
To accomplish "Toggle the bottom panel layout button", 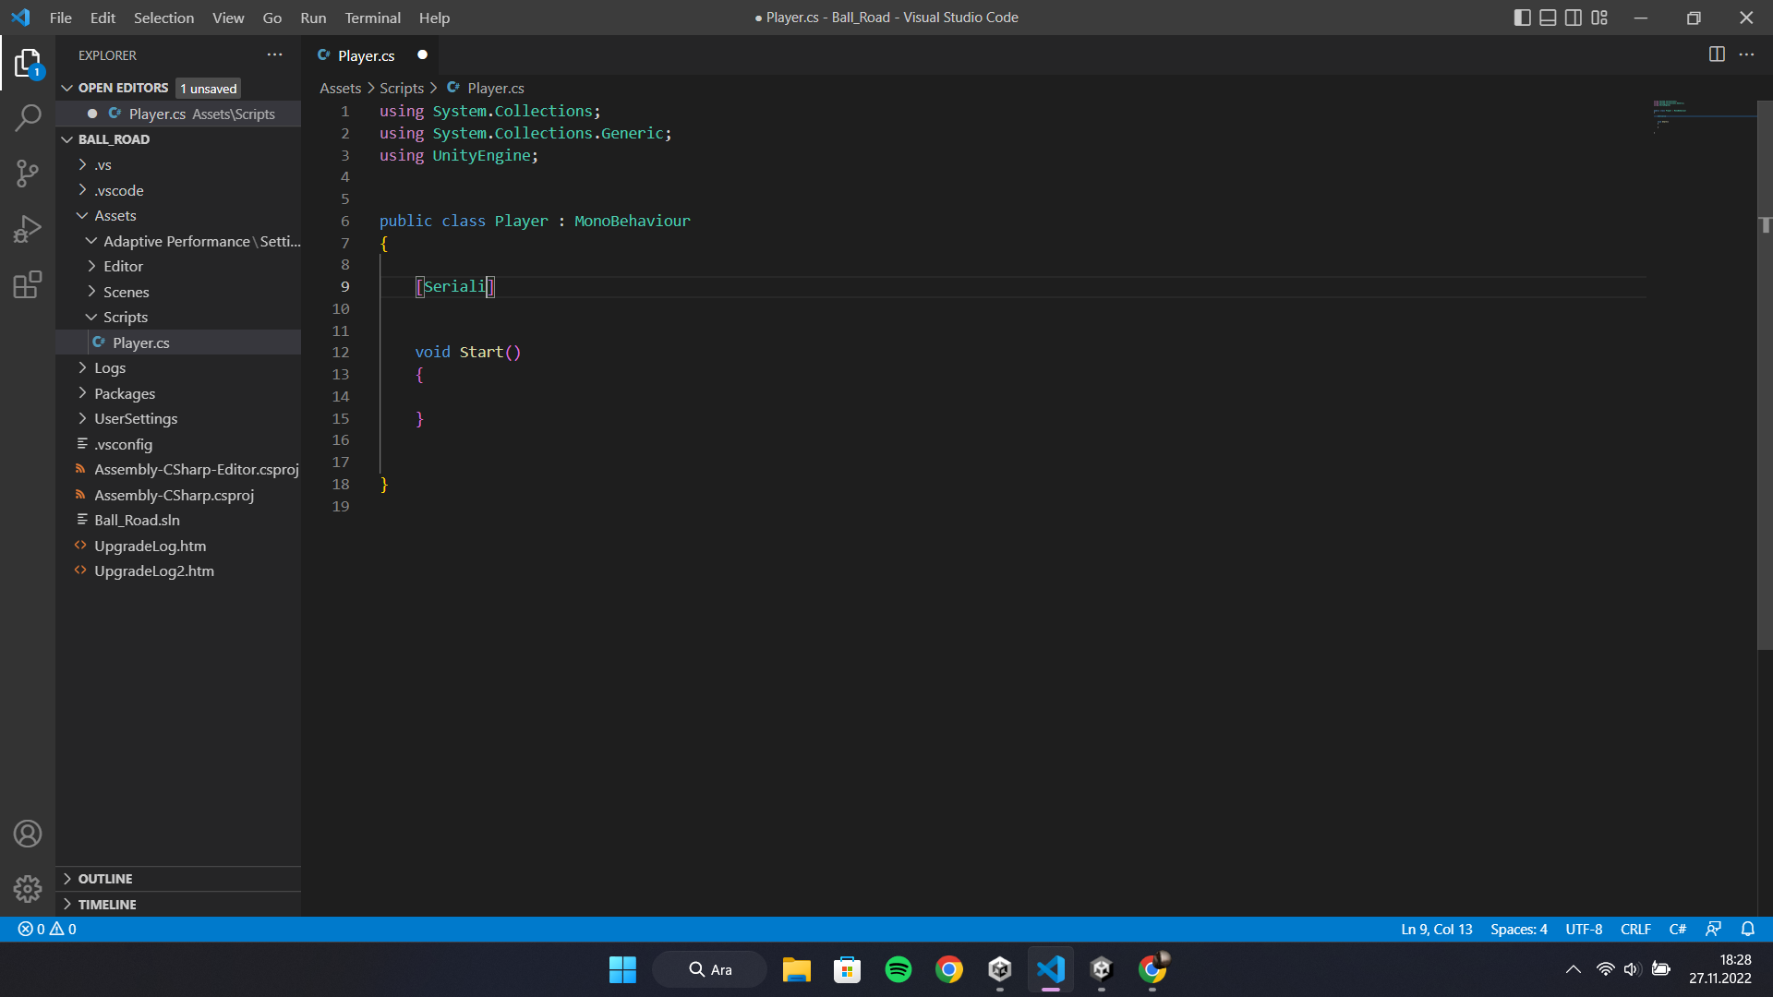I will 1548,18.
